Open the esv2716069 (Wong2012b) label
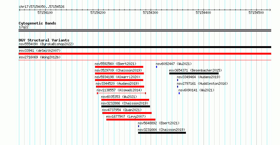The height and width of the screenshot is (145, 280). 40,57
